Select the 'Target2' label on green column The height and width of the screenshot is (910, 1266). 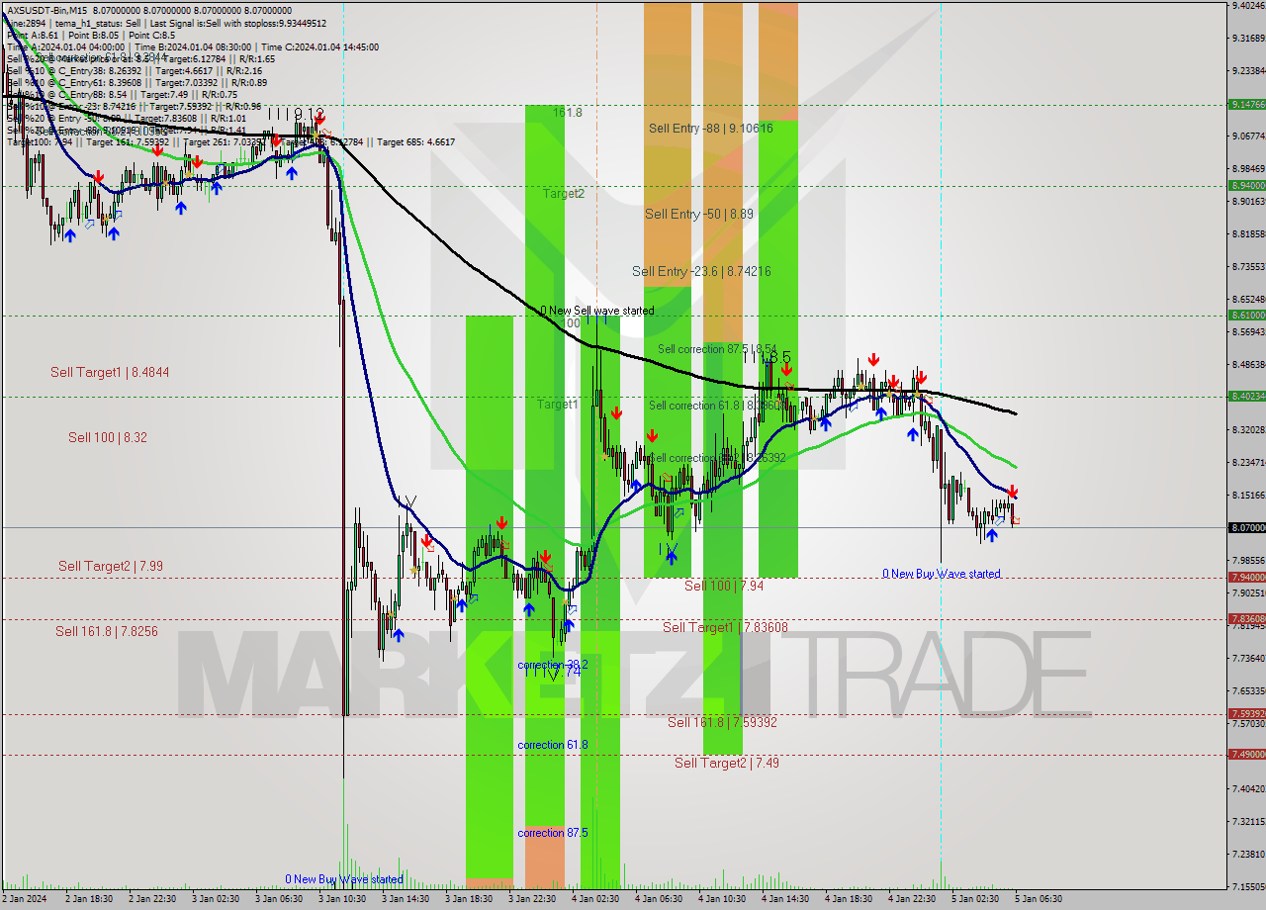click(563, 194)
